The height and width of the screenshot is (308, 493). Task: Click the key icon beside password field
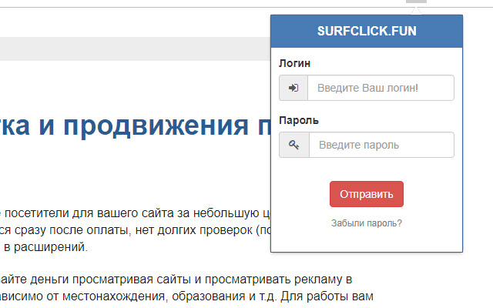pyautogui.click(x=294, y=145)
